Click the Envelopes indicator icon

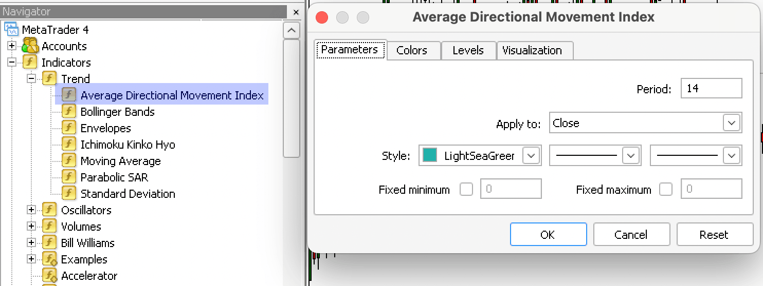pyautogui.click(x=69, y=128)
